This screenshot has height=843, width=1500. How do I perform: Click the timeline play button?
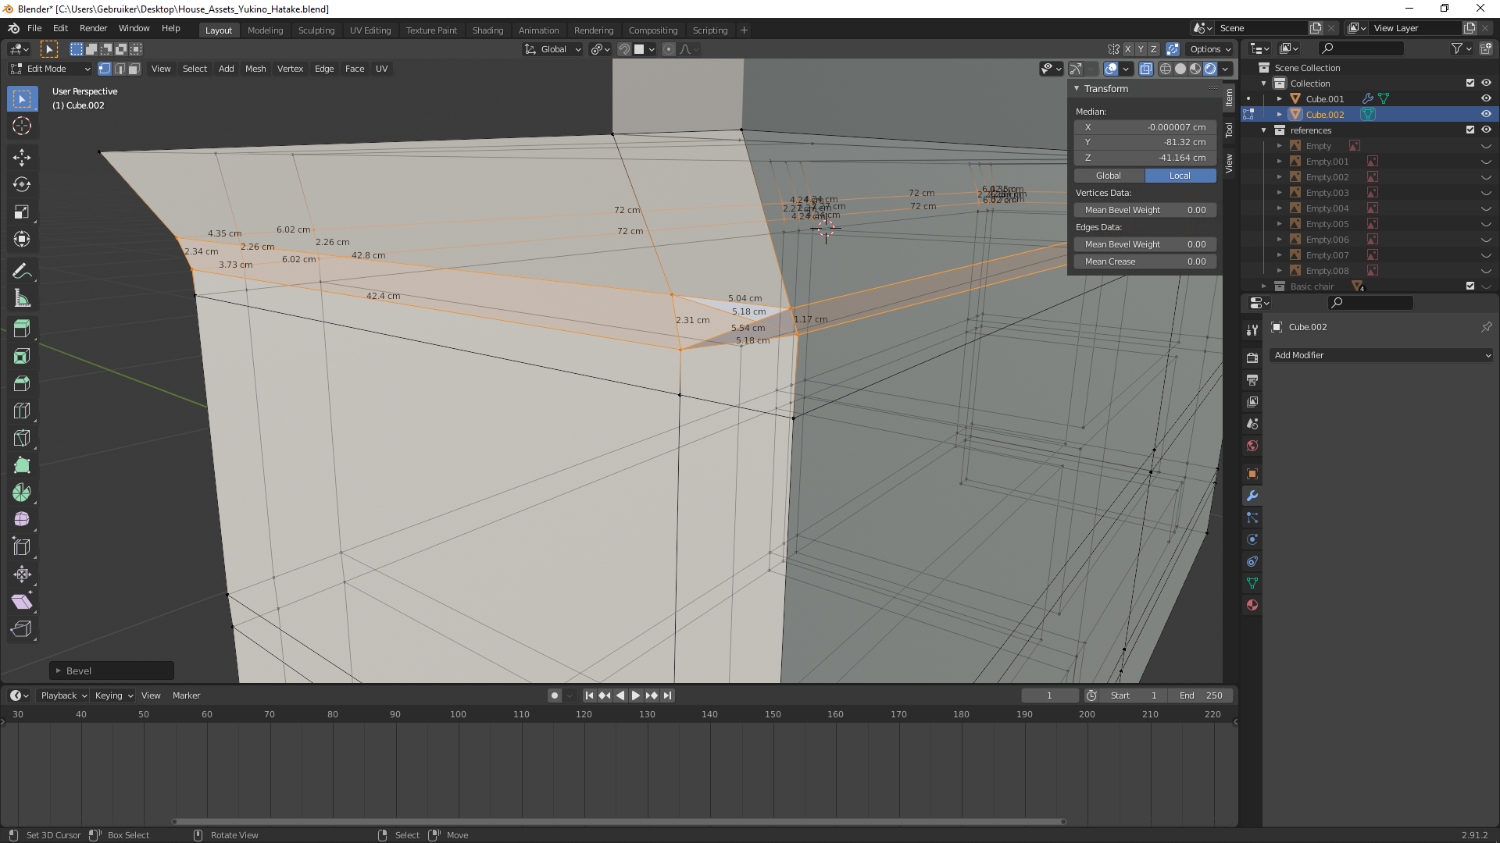pos(635,695)
